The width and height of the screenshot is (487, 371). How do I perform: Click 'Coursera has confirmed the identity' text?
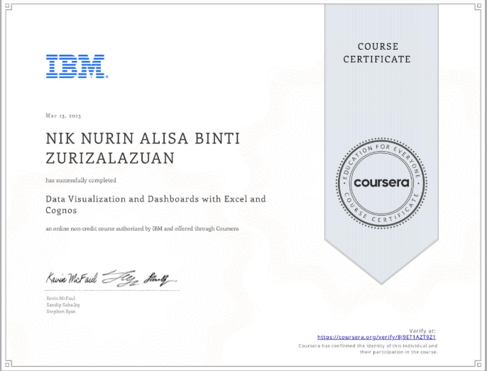pyautogui.click(x=368, y=346)
